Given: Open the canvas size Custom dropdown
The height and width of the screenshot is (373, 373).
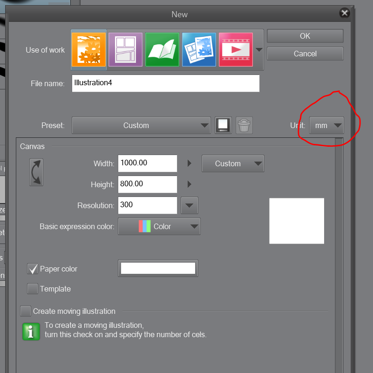Looking at the screenshot, I should click(x=233, y=163).
